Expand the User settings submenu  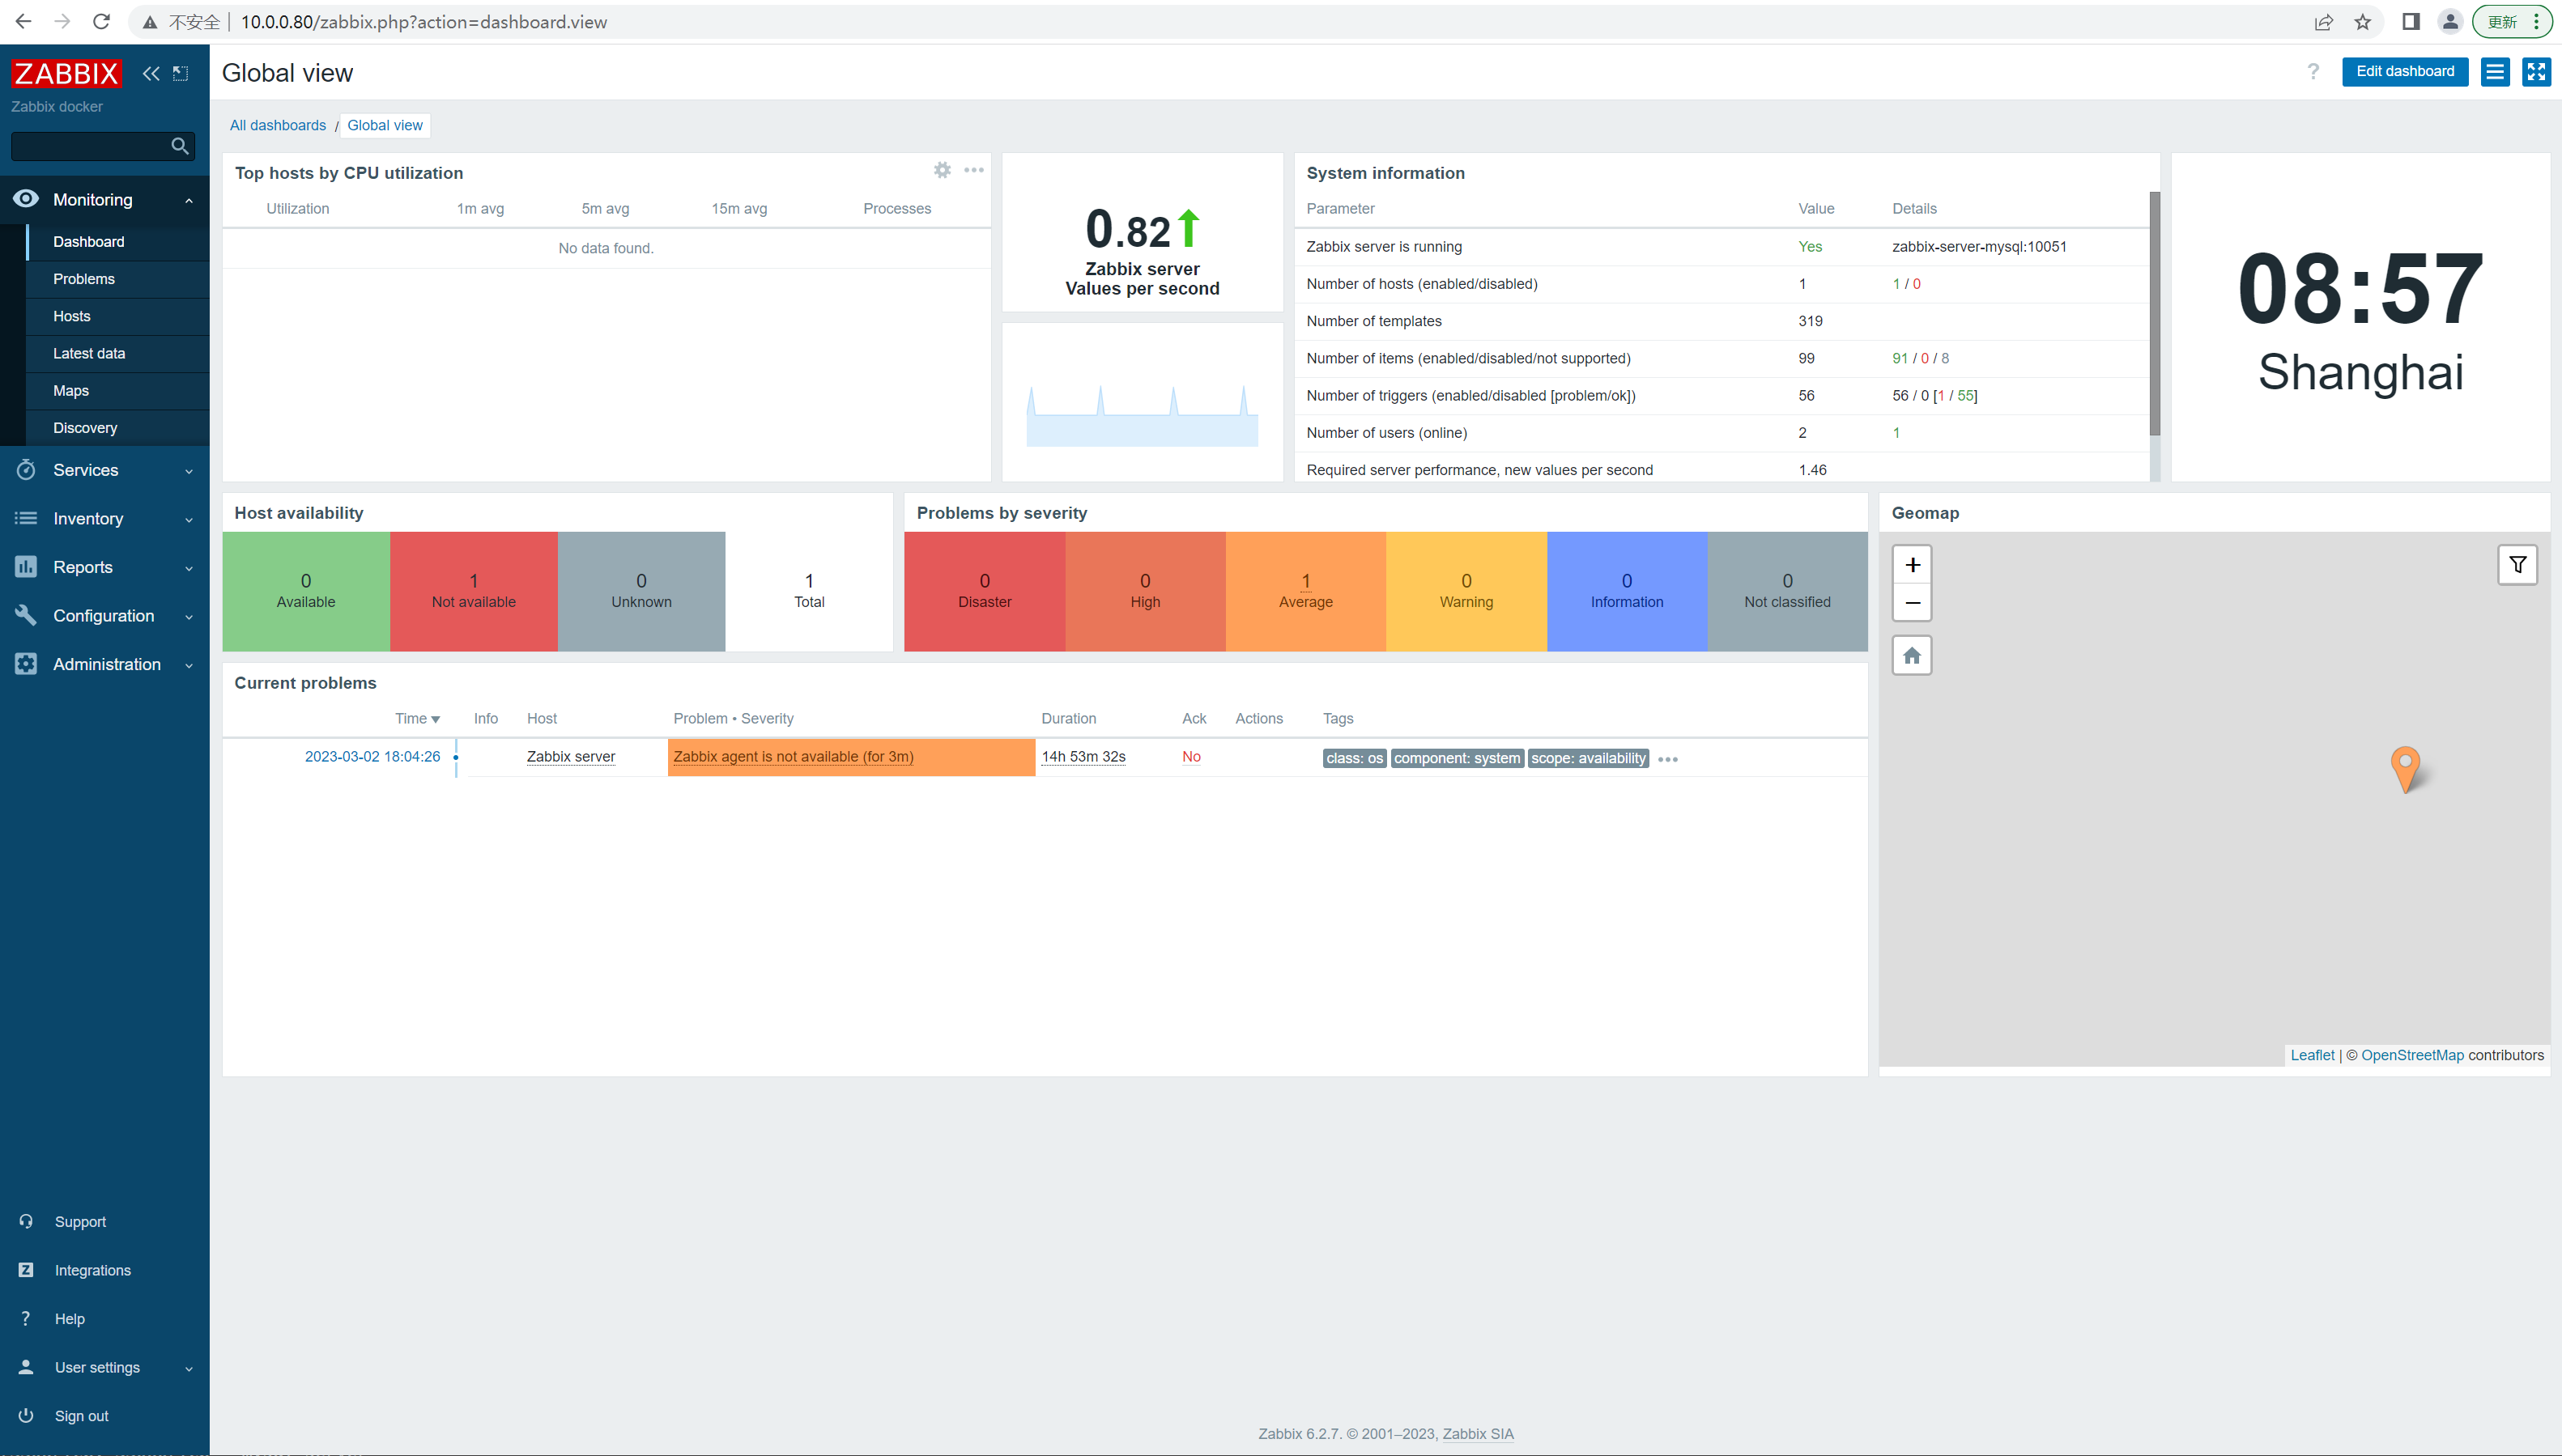189,1368
